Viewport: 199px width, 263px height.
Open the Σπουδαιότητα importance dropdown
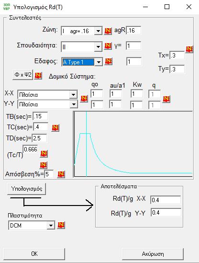pos(98,46)
